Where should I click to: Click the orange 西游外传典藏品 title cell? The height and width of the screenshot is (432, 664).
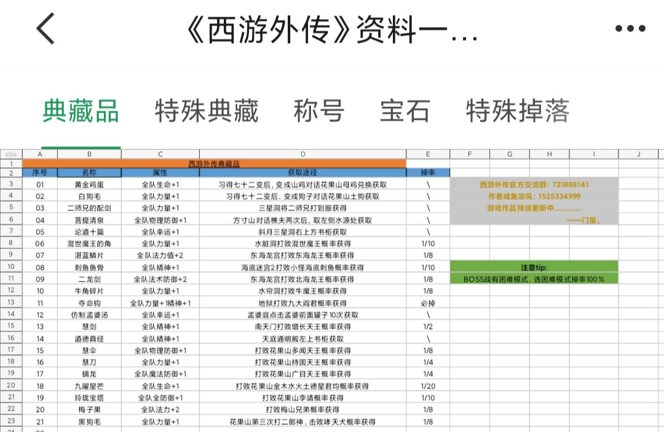click(x=214, y=163)
